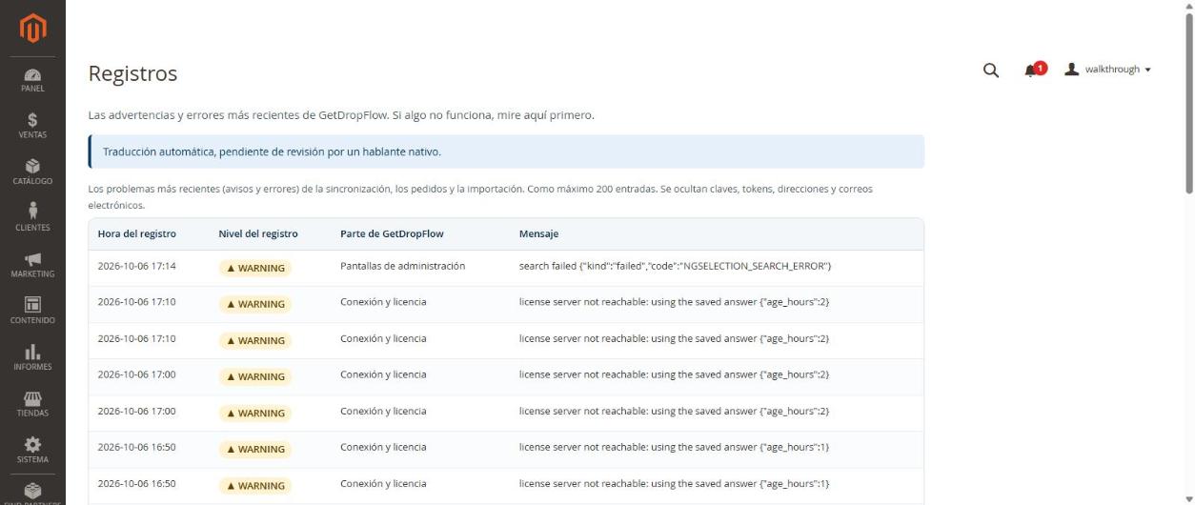This screenshot has height=505, width=1195.
Task: Click the 'Mensaje' column header
Action: pyautogui.click(x=538, y=233)
